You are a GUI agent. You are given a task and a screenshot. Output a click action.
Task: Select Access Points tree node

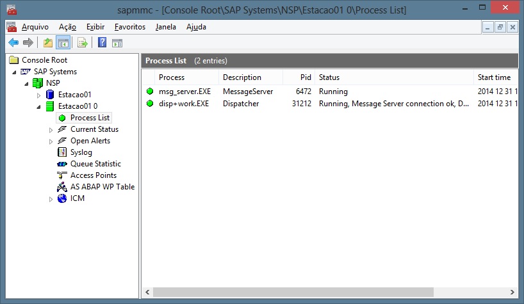click(93, 175)
